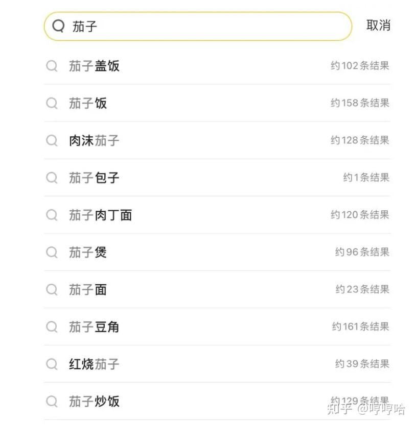Click the search field containing 茄子

[204, 26]
